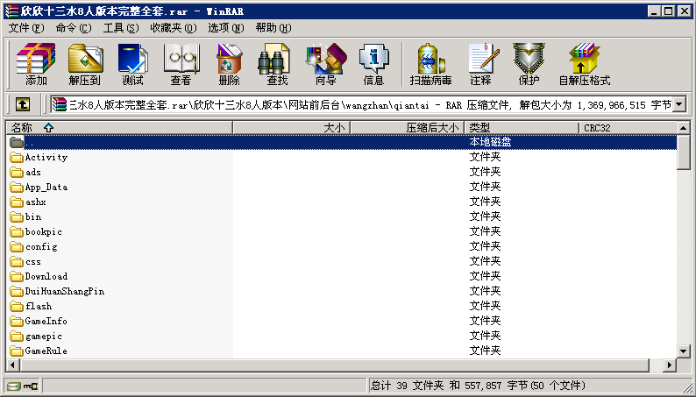
Task: Go up one folder level button
Action: tap(23, 105)
